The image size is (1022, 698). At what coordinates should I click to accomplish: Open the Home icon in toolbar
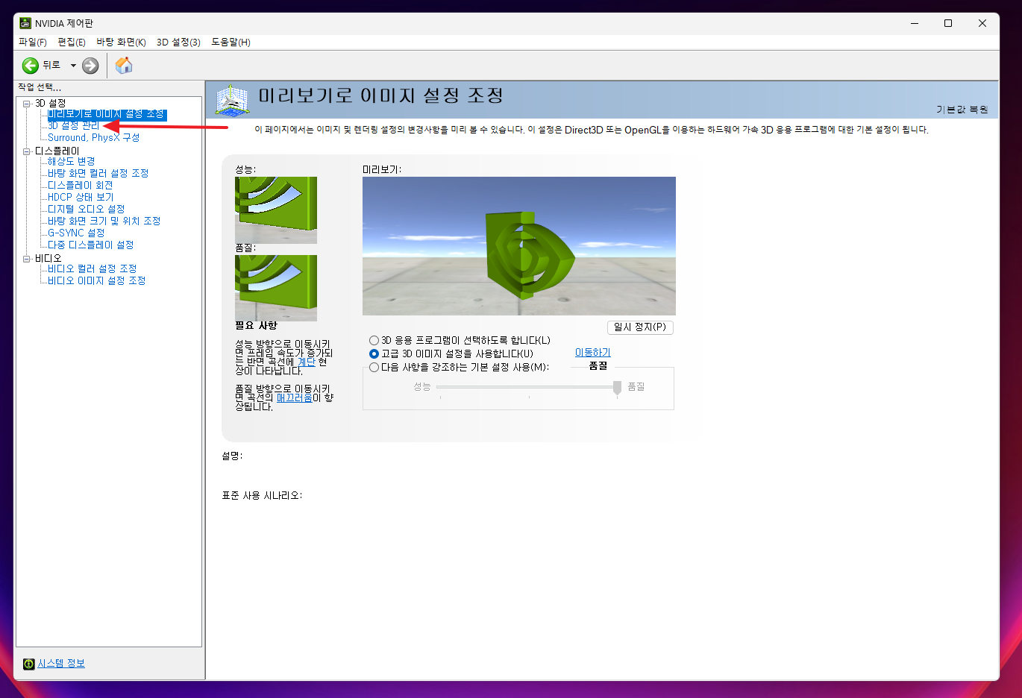click(124, 66)
